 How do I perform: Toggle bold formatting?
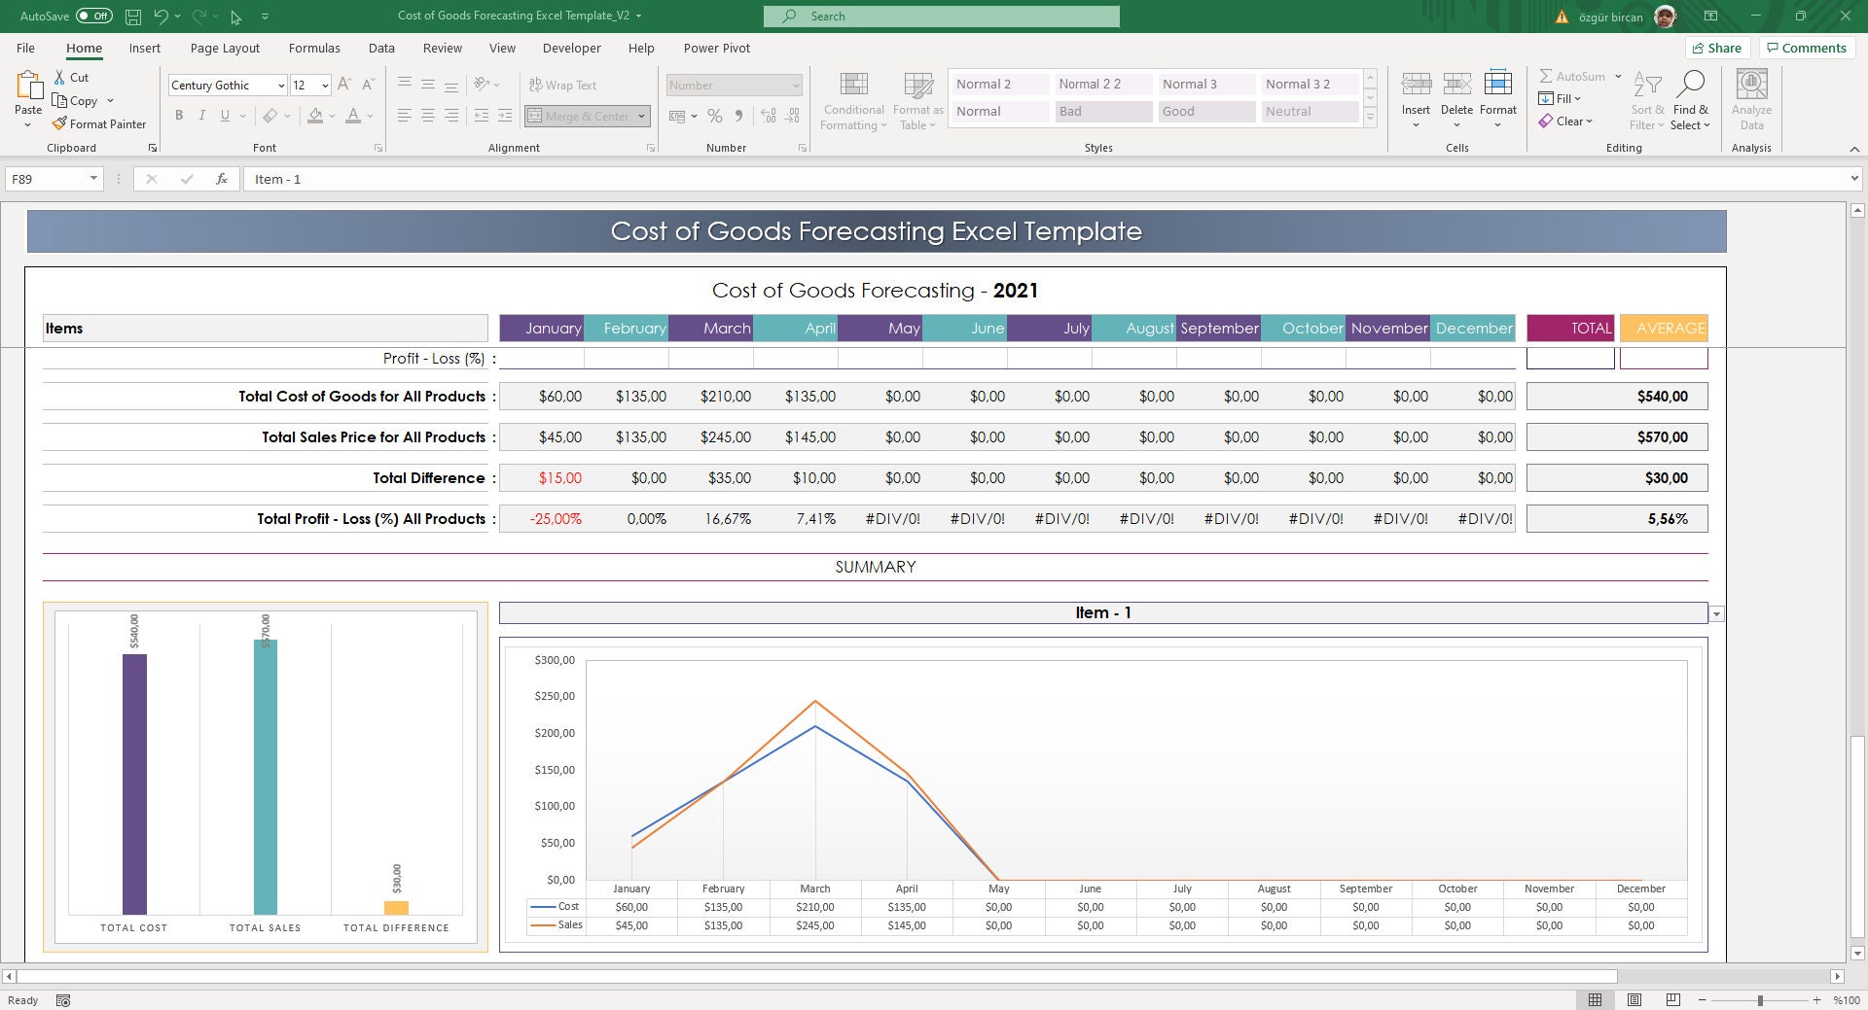click(x=179, y=116)
